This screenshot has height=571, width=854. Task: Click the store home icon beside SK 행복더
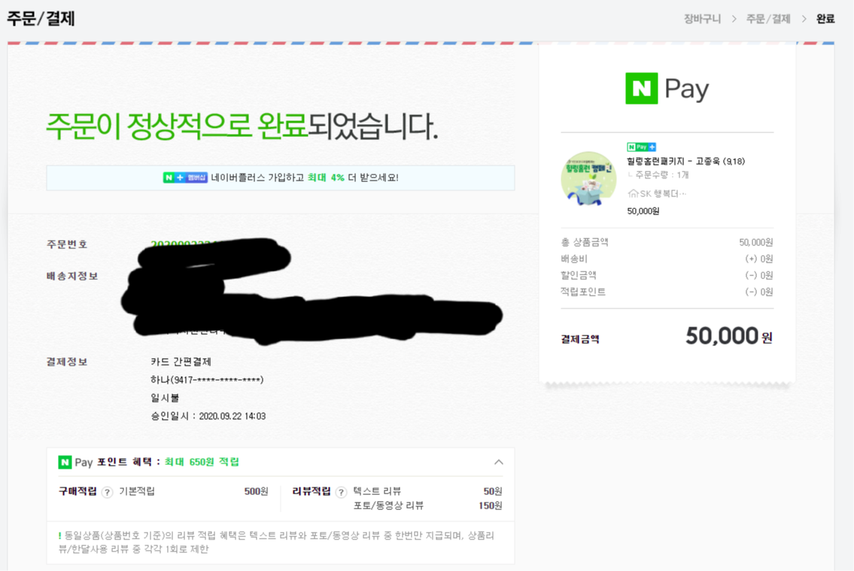(633, 193)
